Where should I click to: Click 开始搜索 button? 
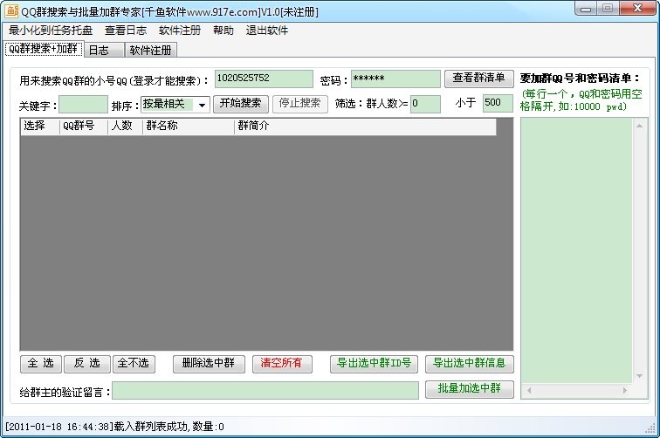coord(241,104)
